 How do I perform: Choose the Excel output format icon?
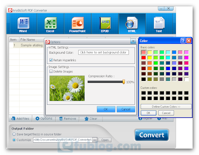(51, 23)
